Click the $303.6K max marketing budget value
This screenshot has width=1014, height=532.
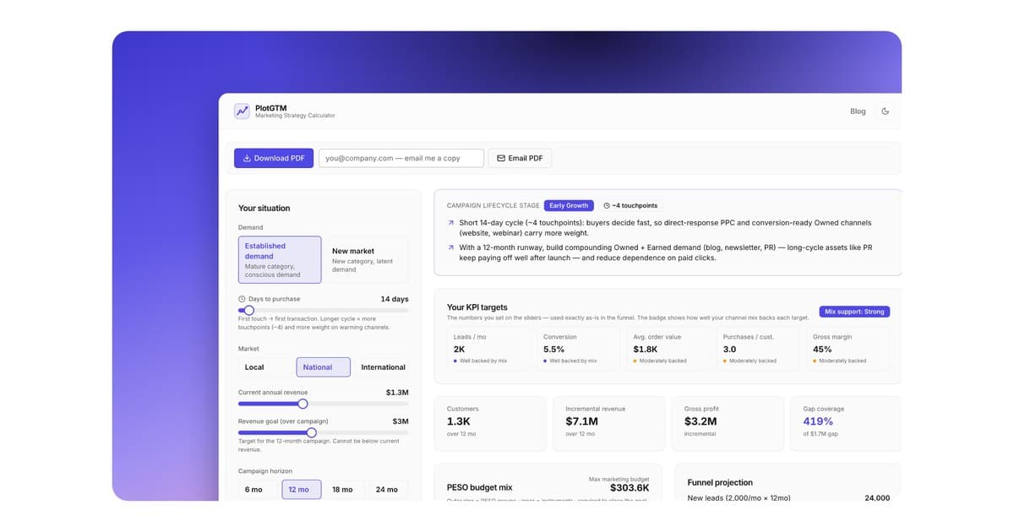(630, 488)
